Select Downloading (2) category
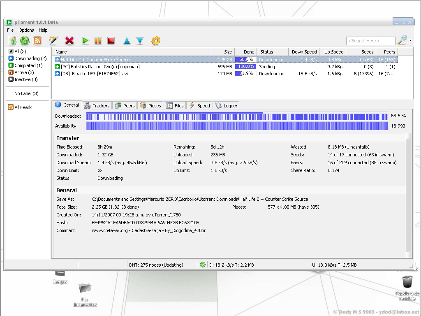 click(x=28, y=58)
